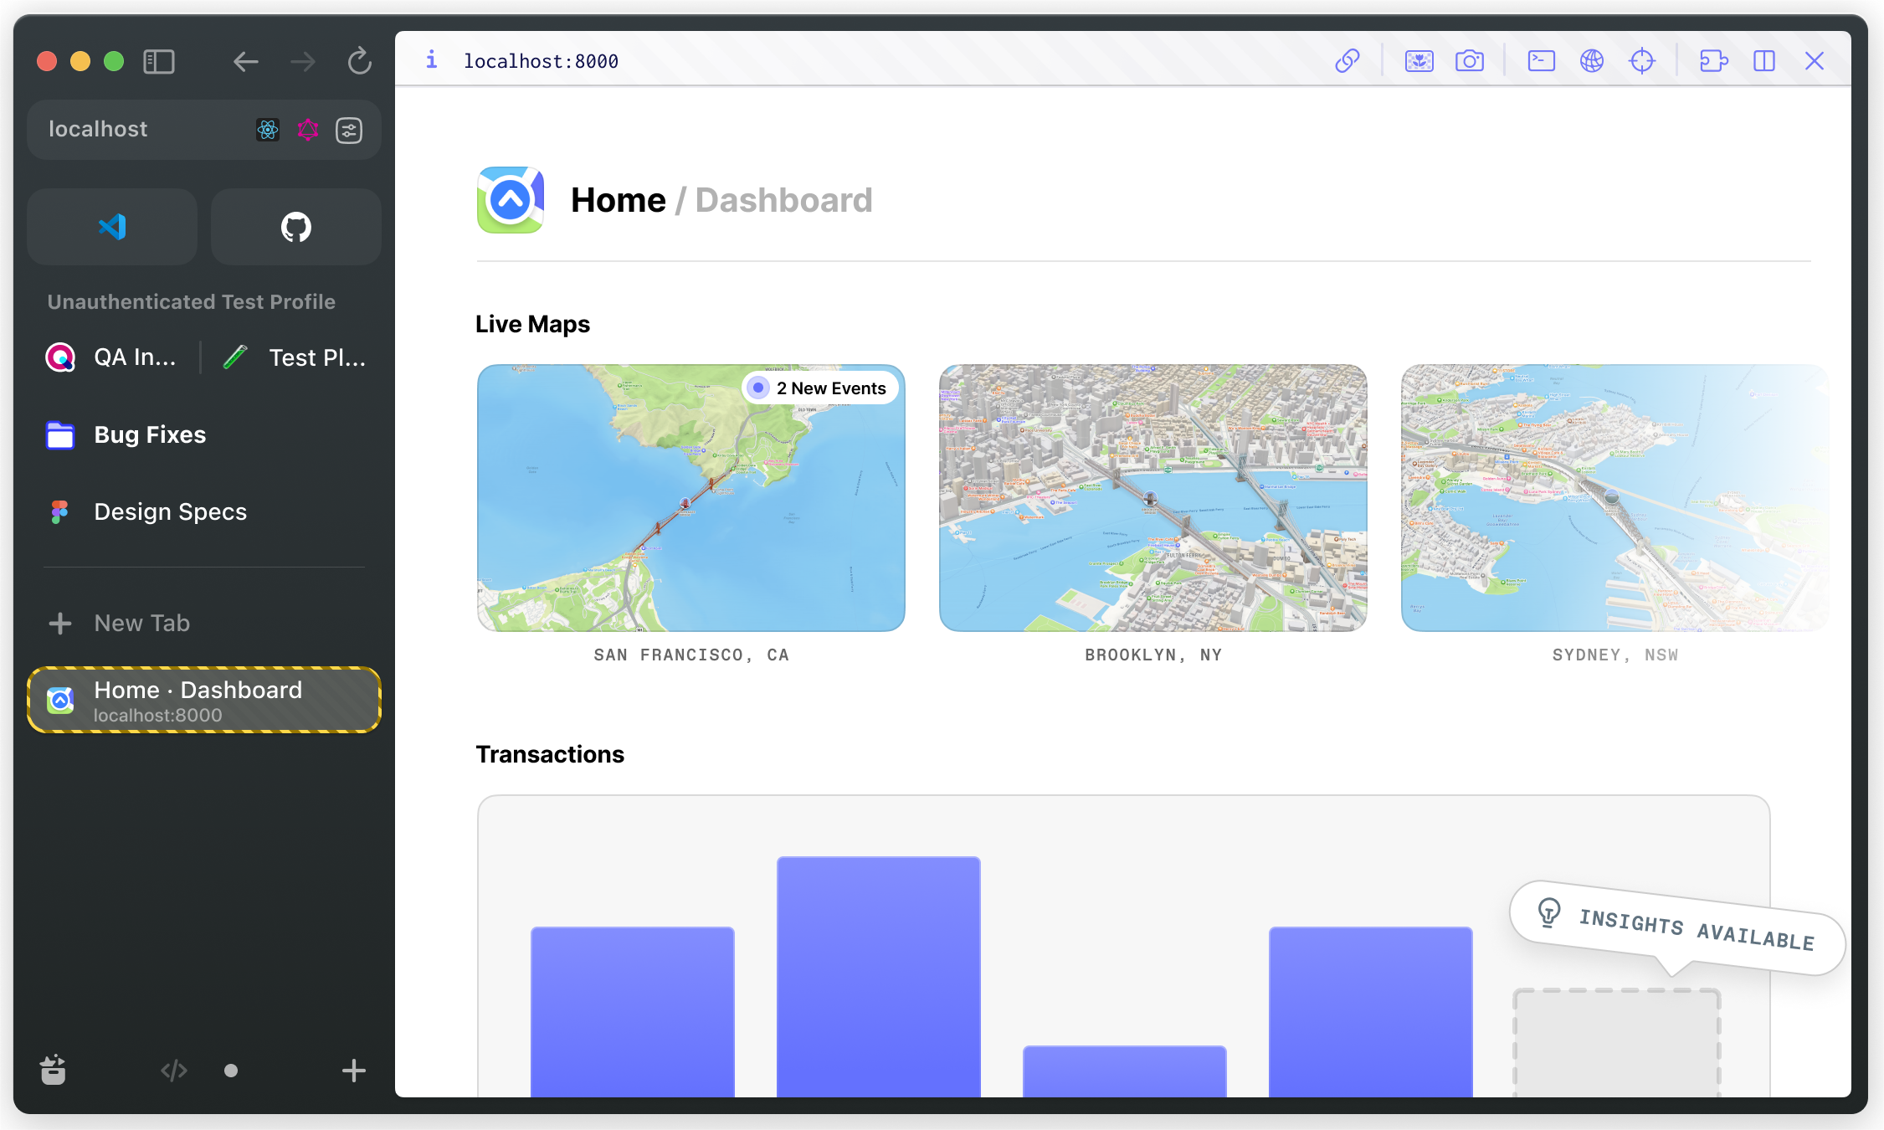Image resolution: width=1884 pixels, height=1130 pixels.
Task: Click the localhost:8000 URL field
Action: coord(541,61)
